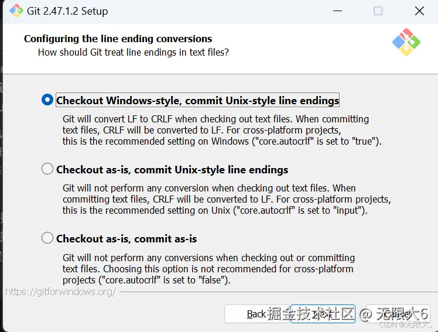Screen dimensions: 438x332
Task: Click the maximize window button
Action: 378,11
